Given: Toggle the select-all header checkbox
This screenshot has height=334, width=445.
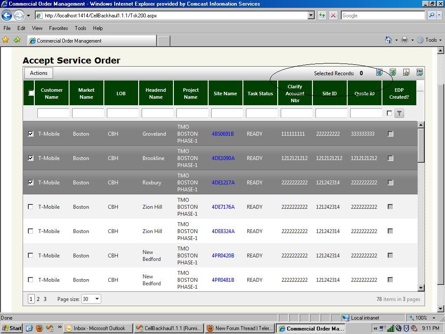Looking at the screenshot, I should coord(31,93).
